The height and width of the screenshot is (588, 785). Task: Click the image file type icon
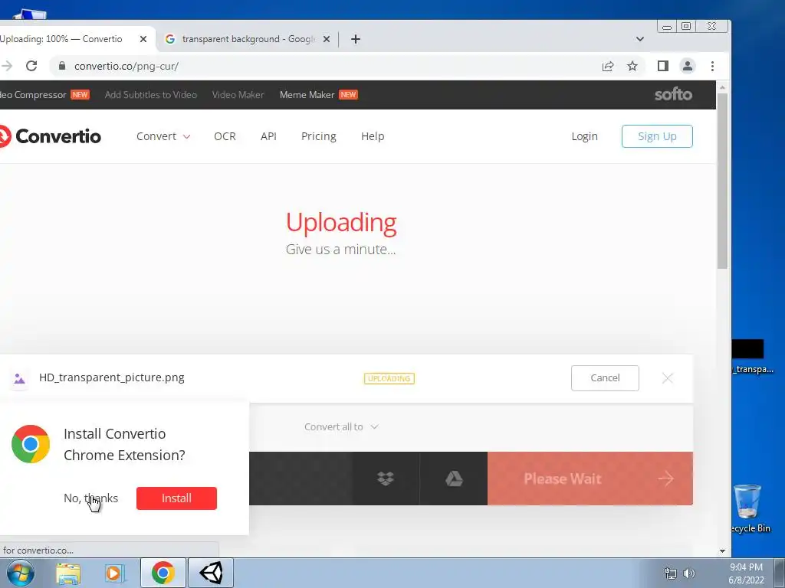tap(19, 378)
